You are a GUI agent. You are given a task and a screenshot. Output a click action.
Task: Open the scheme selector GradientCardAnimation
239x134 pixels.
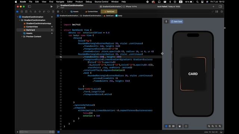tap(111, 7)
